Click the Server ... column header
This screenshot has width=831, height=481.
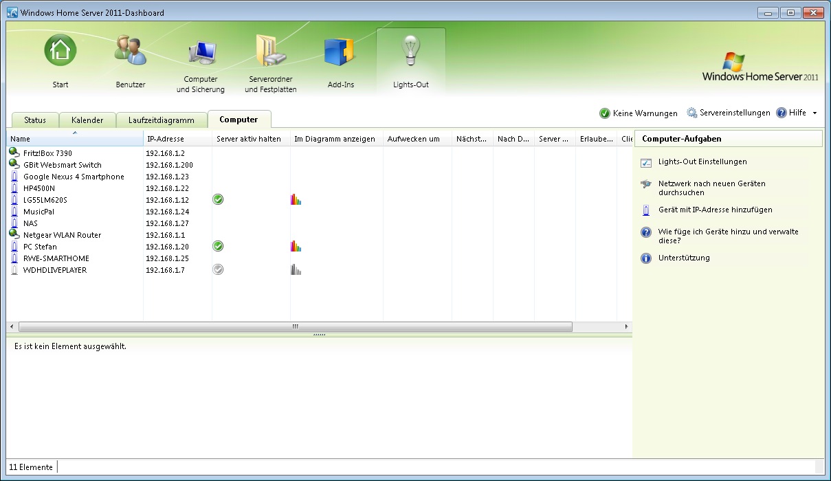(x=555, y=139)
